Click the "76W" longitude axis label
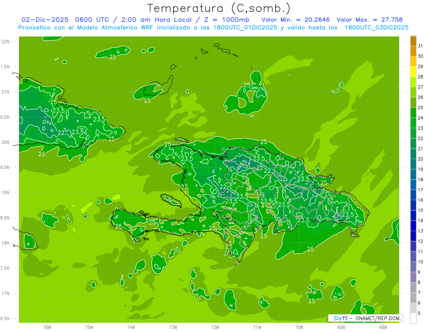The height and width of the screenshot is (332, 430). click(x=47, y=327)
